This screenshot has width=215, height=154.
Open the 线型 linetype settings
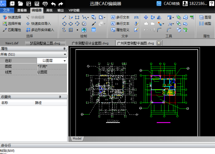click(205, 24)
